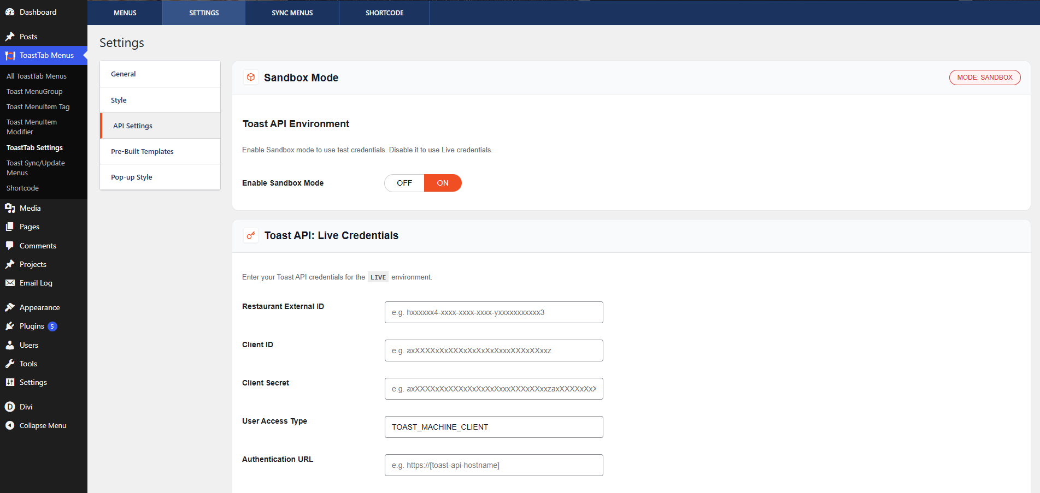
Task: Focus the Client Secret field
Action: coord(494,389)
